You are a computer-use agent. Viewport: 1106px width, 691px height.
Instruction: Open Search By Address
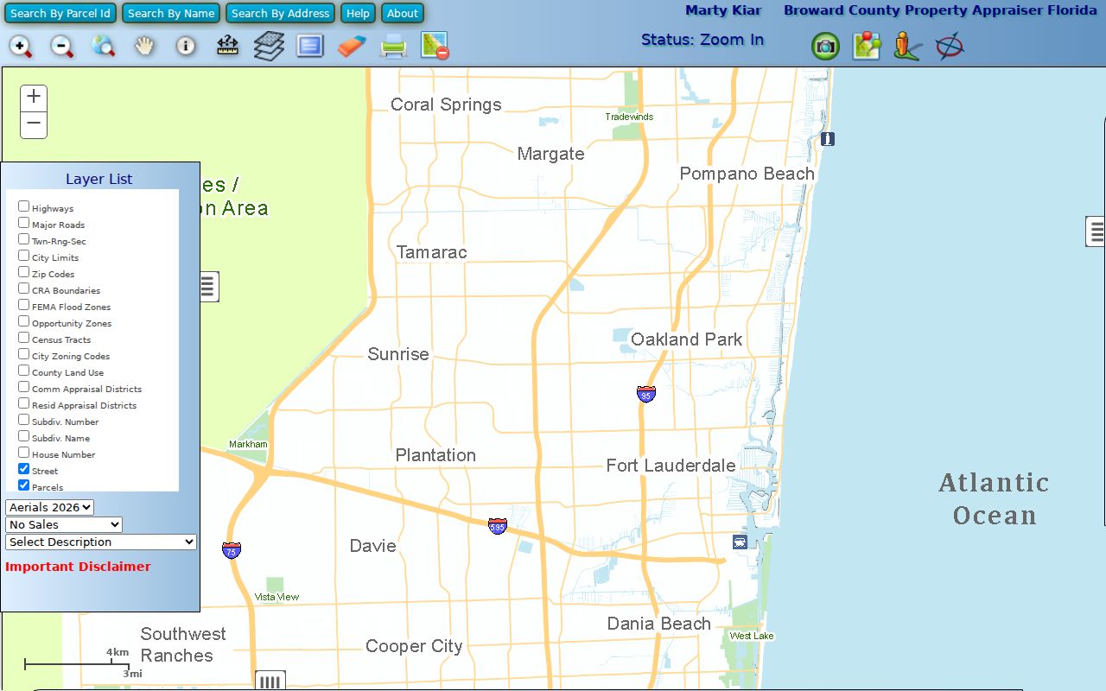tap(280, 13)
